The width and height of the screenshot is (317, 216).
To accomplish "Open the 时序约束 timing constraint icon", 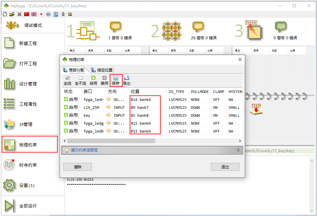I will [x=9, y=165].
